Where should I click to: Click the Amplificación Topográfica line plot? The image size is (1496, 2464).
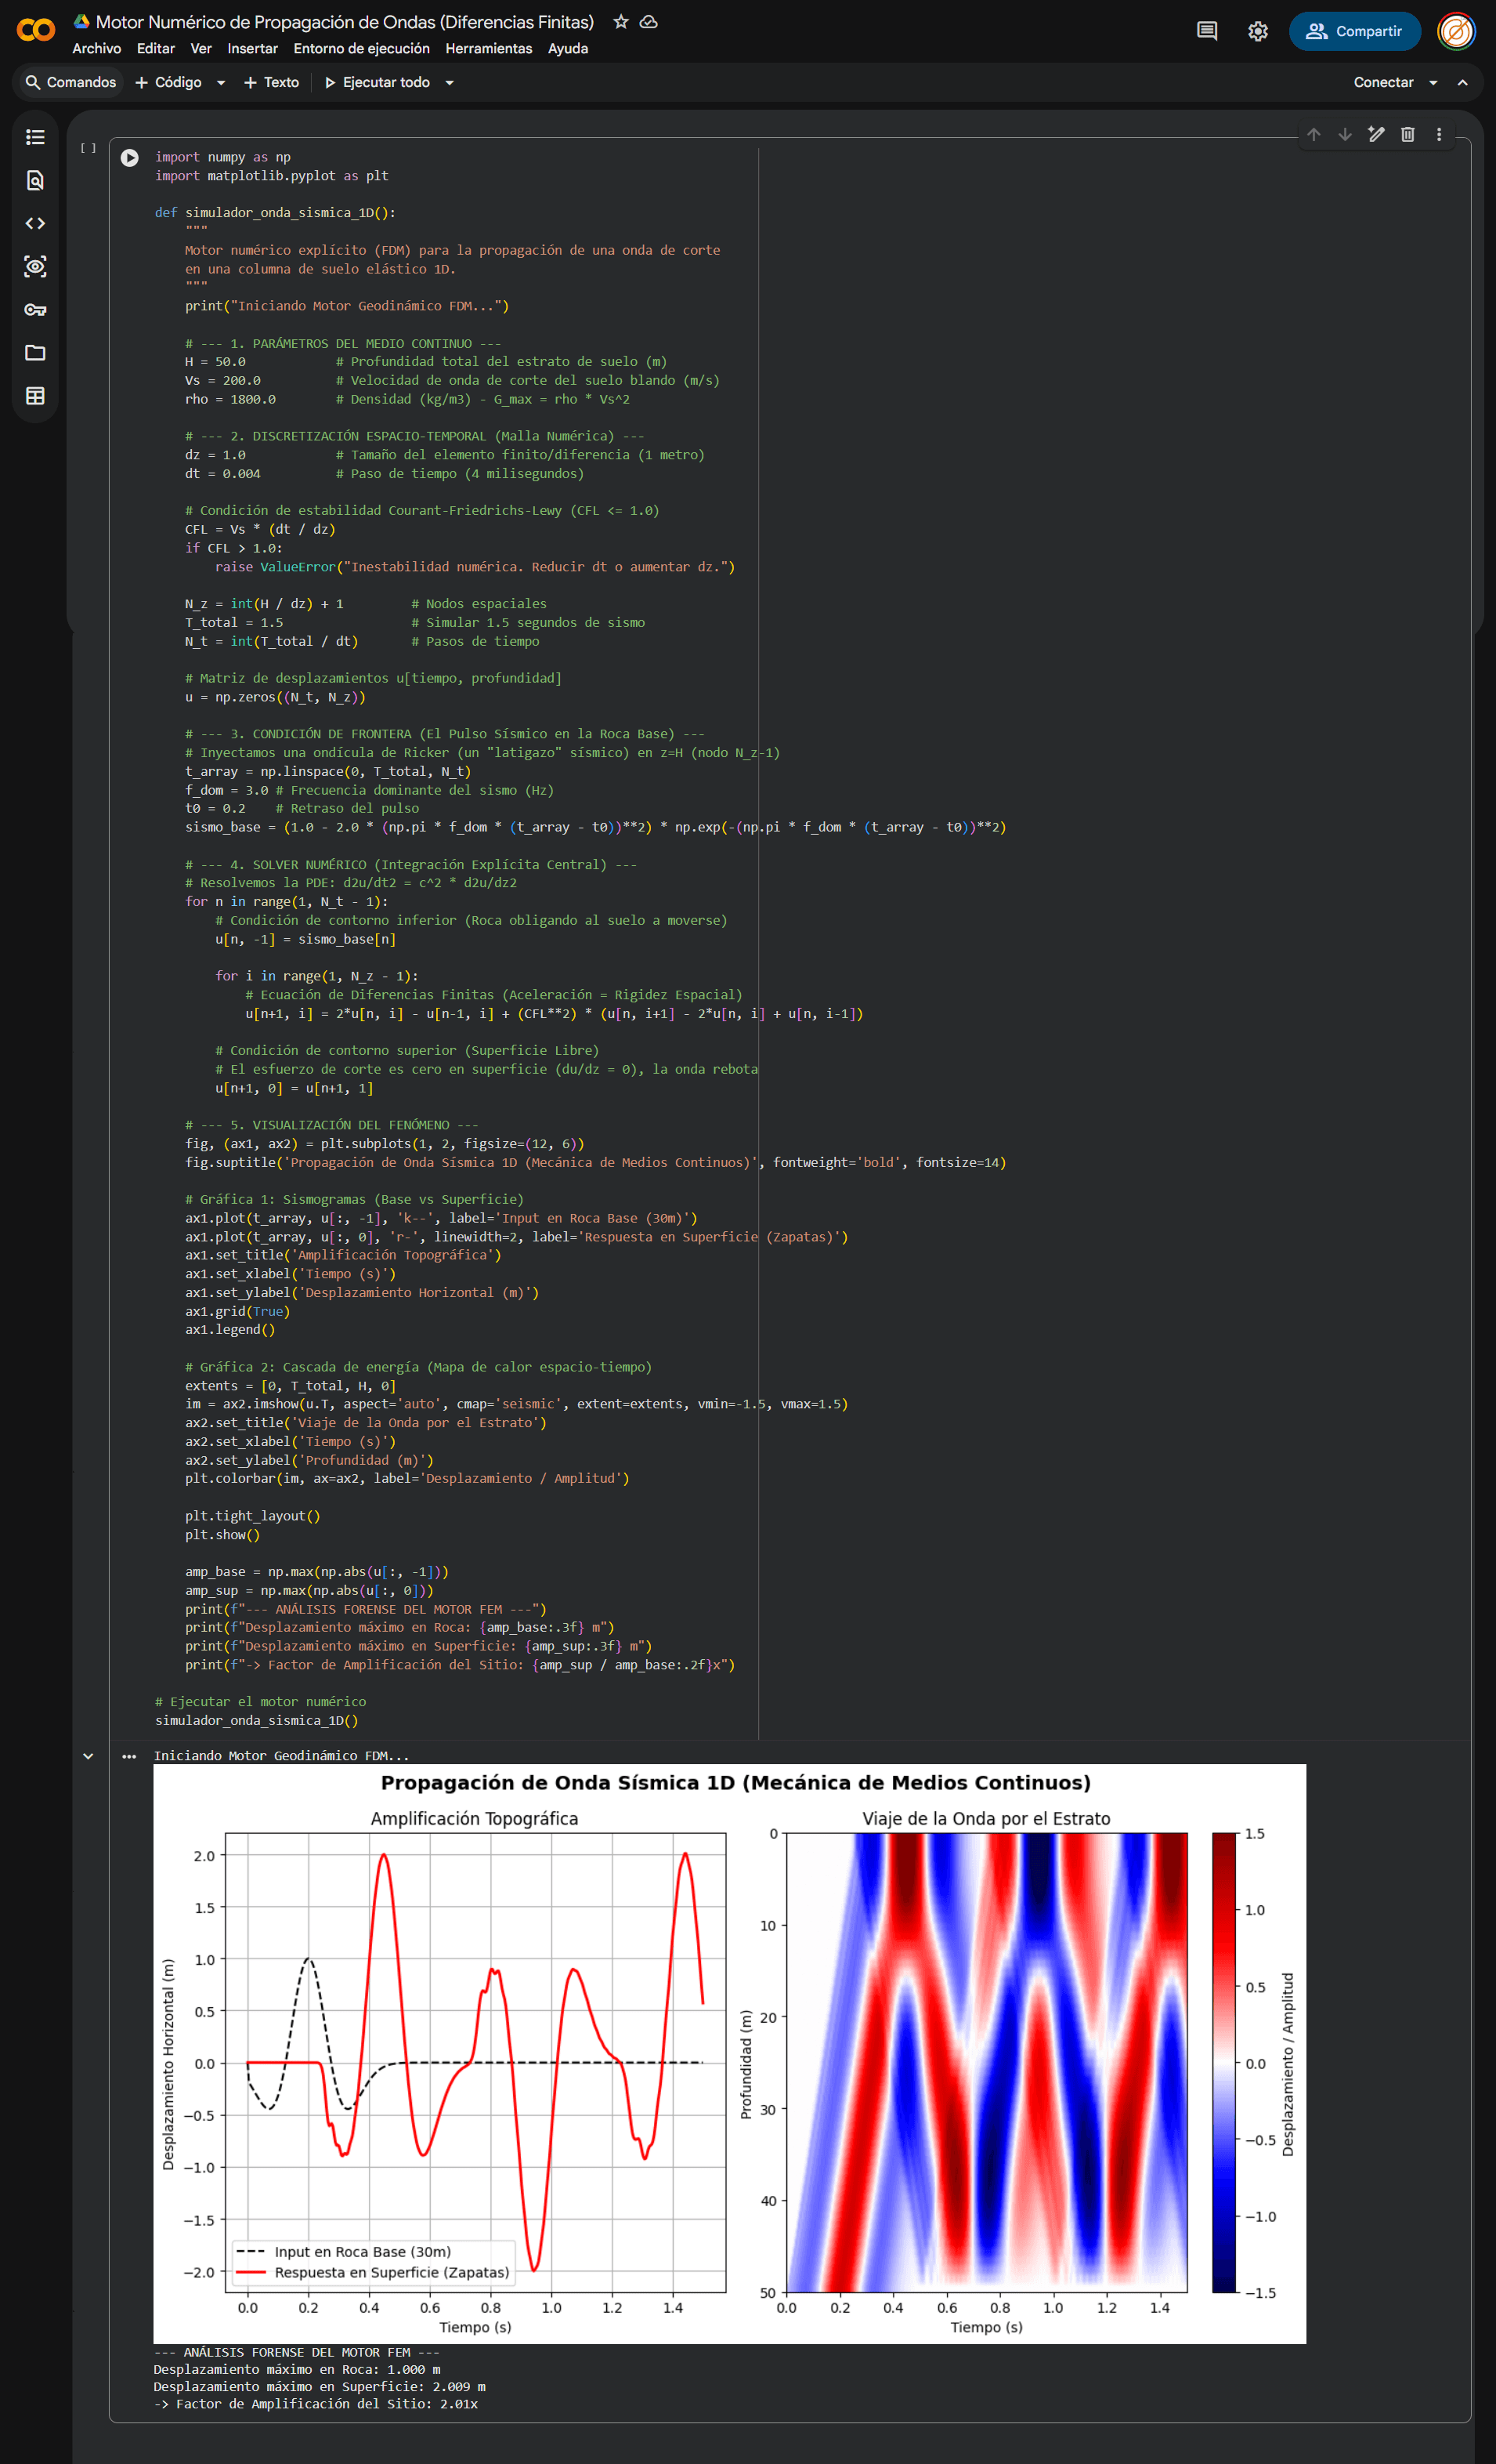[475, 2062]
